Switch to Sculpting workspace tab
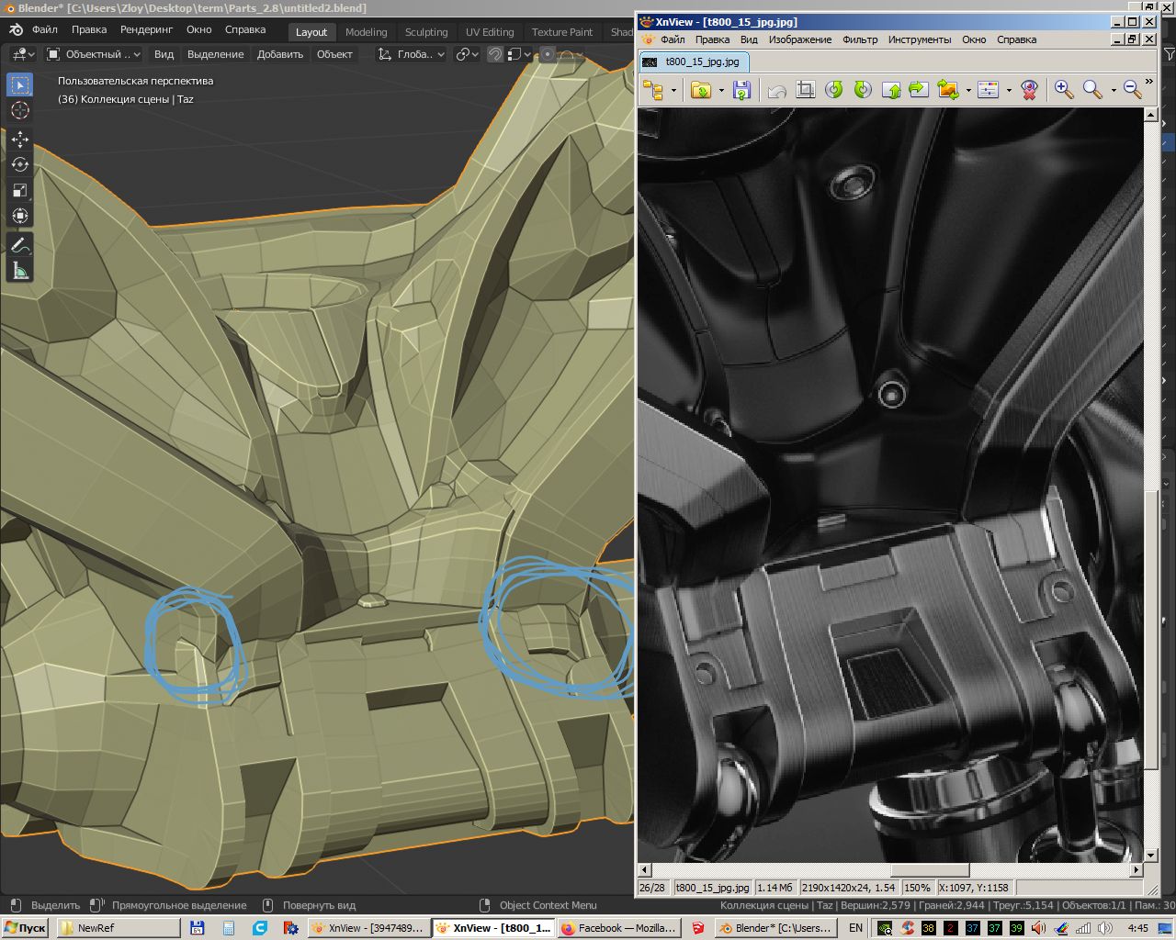Image resolution: width=1176 pixels, height=940 pixels. coord(426,32)
